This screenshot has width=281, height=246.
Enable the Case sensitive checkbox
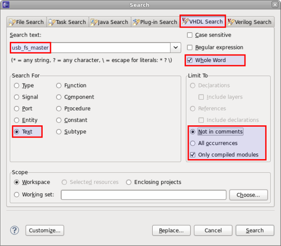tap(190, 35)
